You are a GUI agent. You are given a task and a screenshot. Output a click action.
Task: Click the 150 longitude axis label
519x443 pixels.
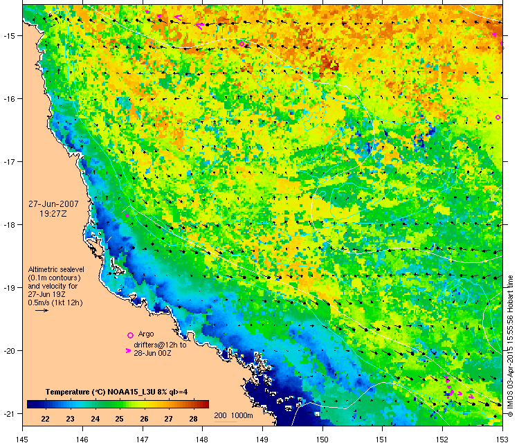(x=322, y=439)
